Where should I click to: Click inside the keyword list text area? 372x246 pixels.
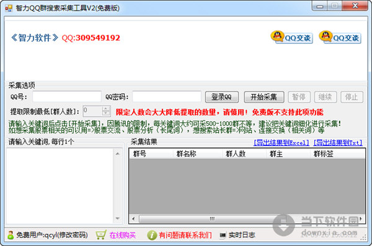(x=60, y=186)
